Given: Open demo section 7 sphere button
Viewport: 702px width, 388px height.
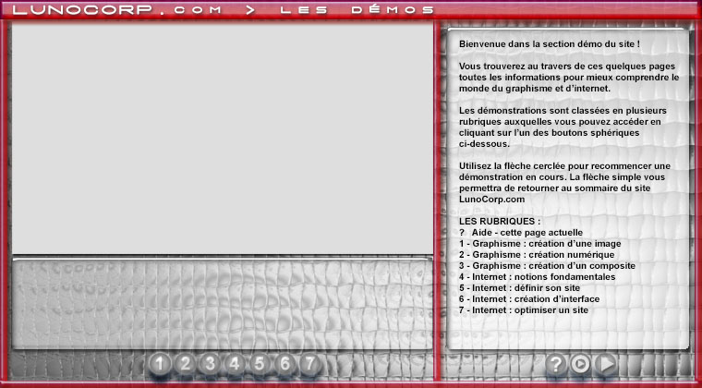Looking at the screenshot, I should pyautogui.click(x=309, y=364).
